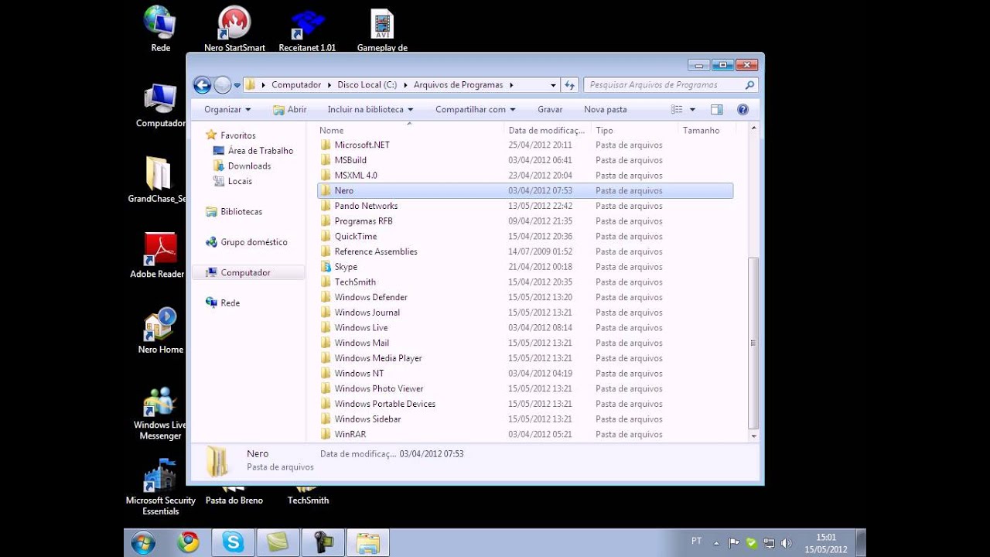Open Skype from taskbar

(233, 543)
